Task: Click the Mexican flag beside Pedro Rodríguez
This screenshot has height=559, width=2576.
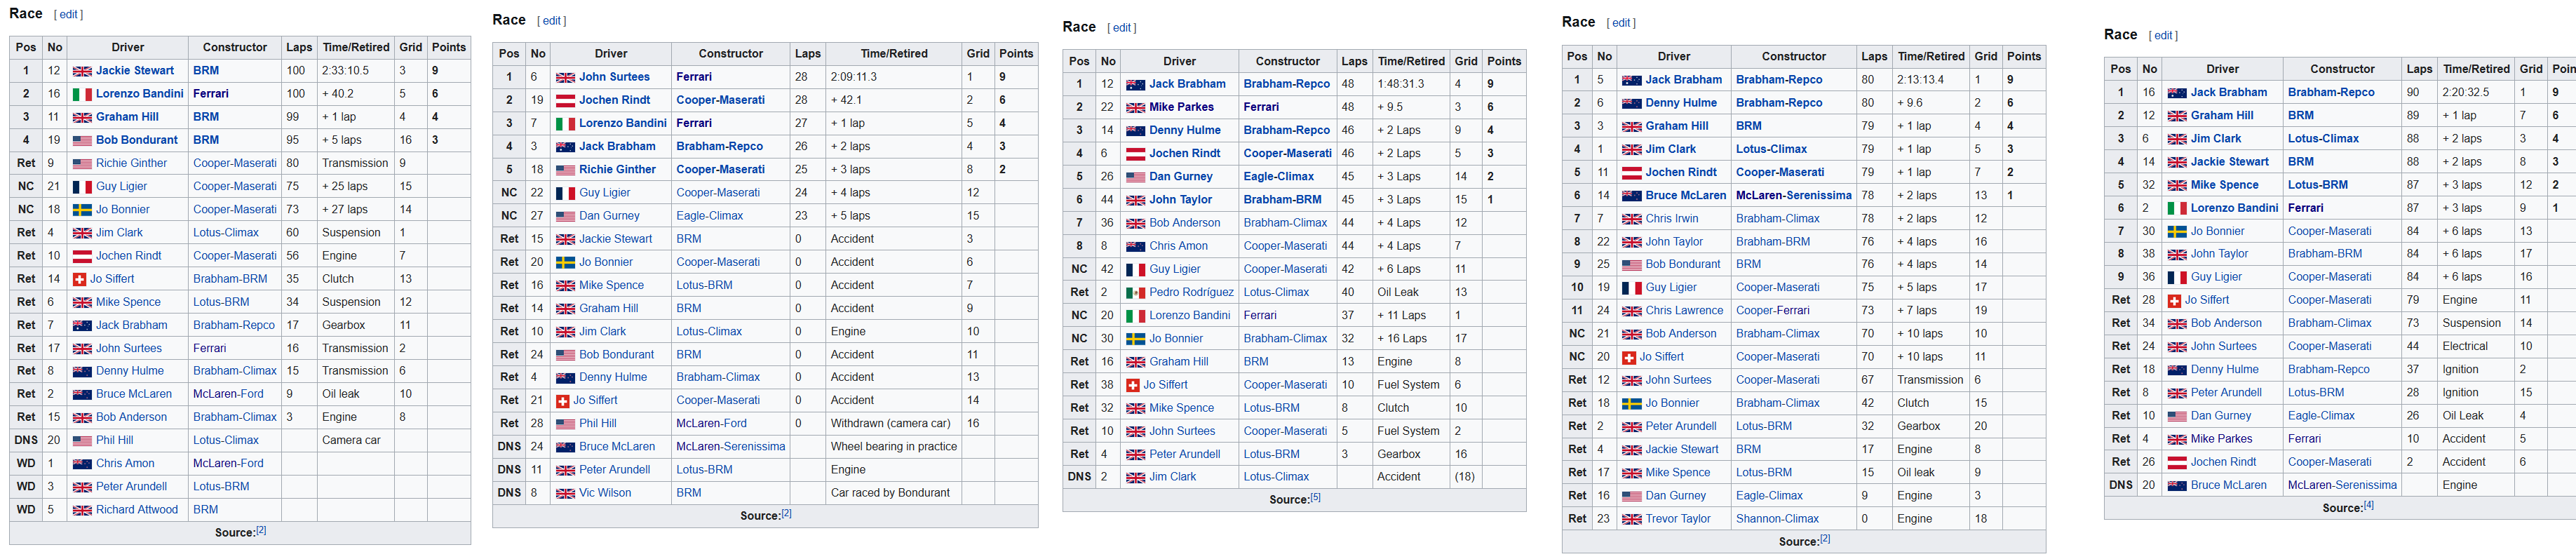Action: 1135,293
